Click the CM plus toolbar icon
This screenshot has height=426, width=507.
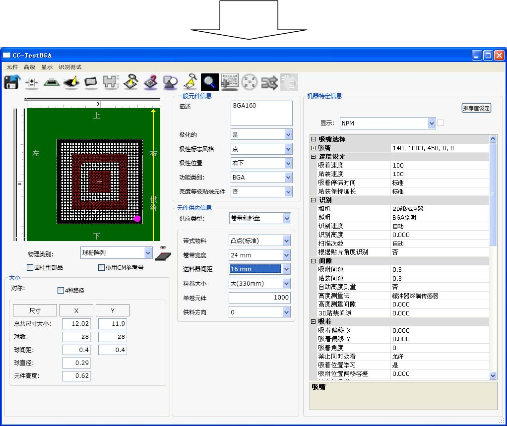[x=230, y=82]
